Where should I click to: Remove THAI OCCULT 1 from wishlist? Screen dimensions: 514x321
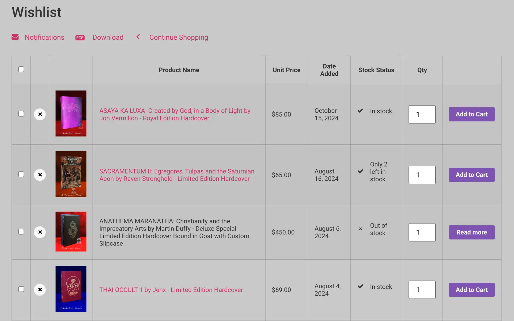pos(40,290)
